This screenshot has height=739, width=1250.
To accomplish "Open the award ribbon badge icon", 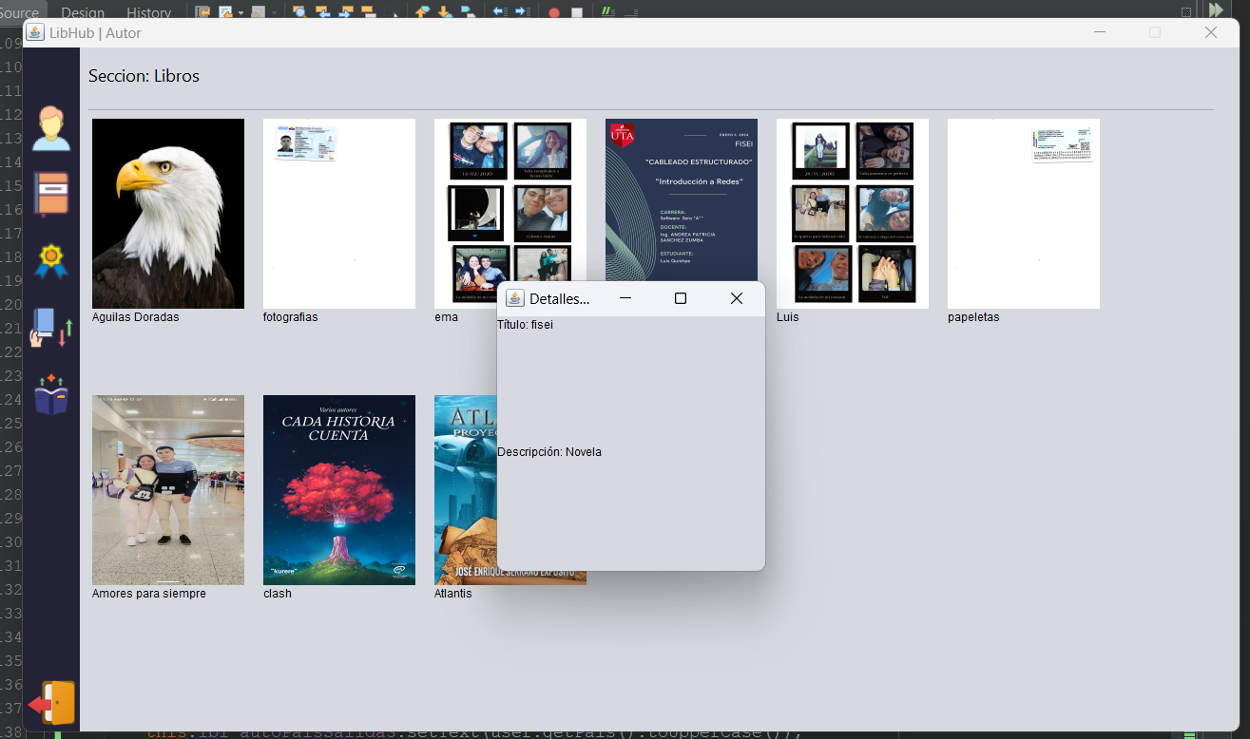I will (50, 260).
